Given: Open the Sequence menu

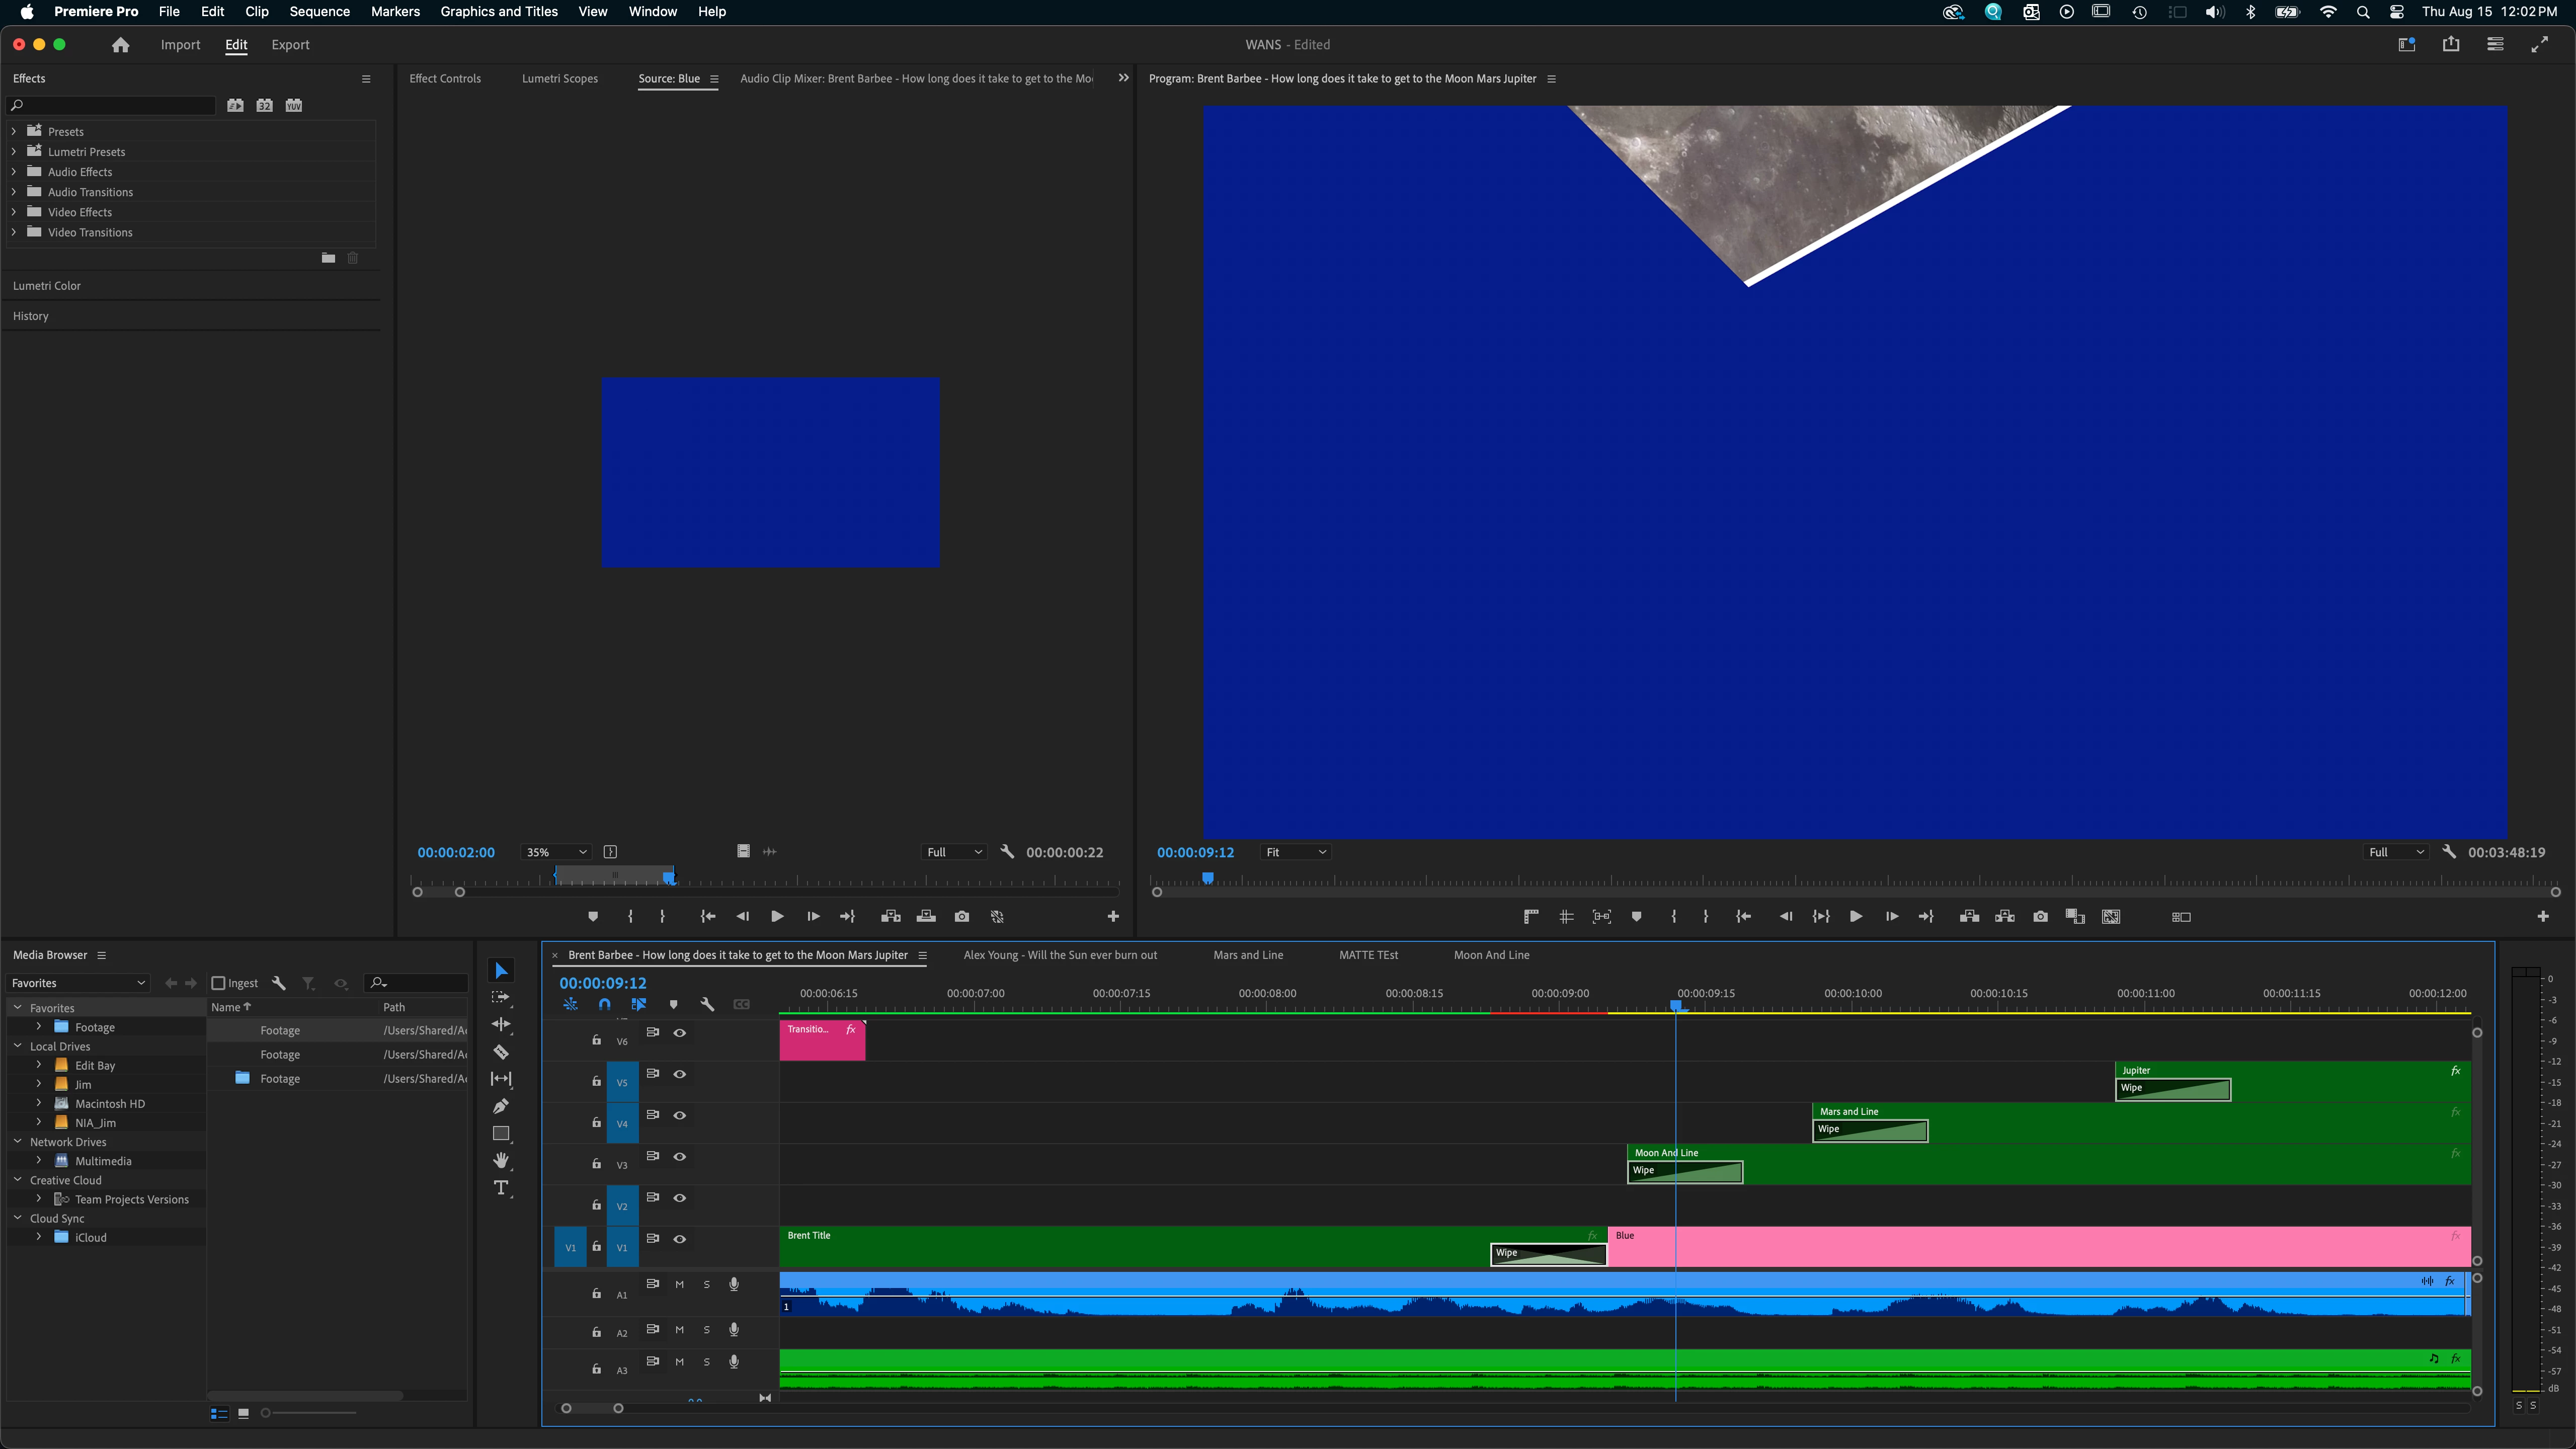Looking at the screenshot, I should [x=319, y=11].
